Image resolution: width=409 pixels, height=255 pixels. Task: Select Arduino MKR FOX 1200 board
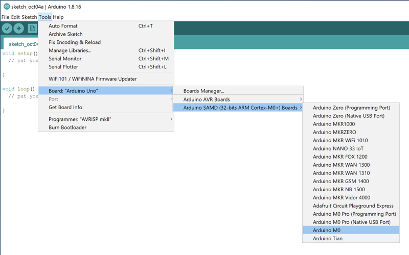pyautogui.click(x=351, y=157)
